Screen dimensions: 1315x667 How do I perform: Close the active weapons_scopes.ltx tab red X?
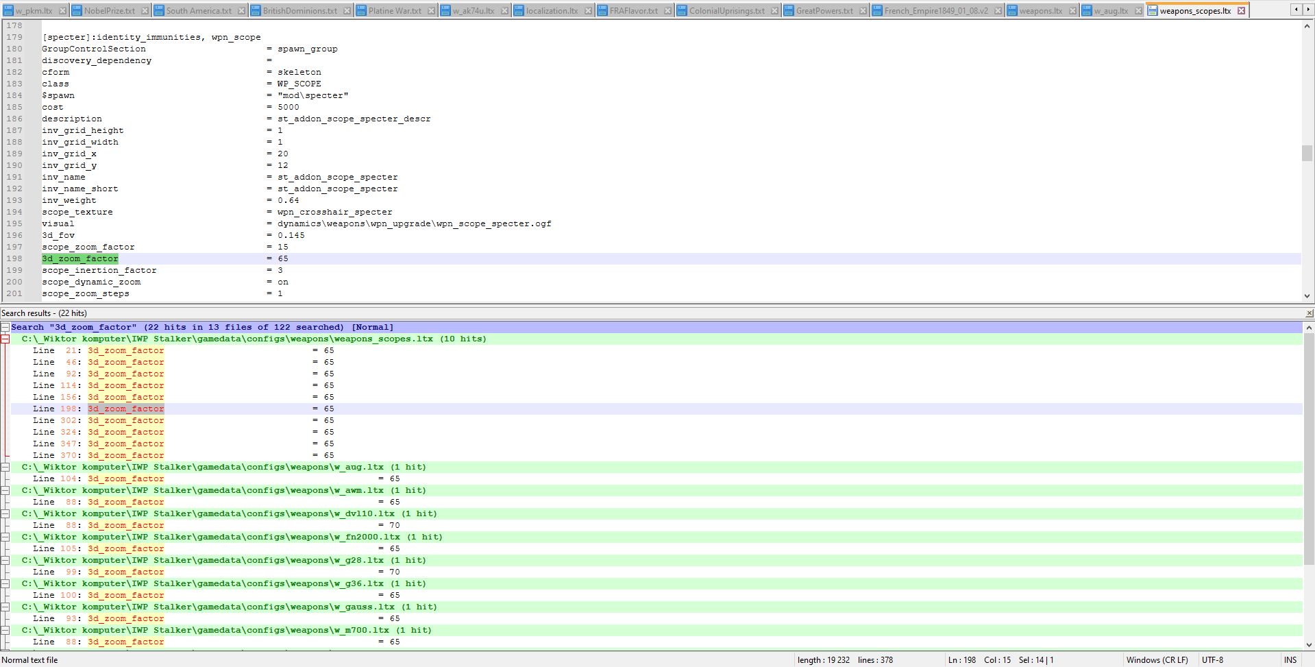(x=1241, y=10)
